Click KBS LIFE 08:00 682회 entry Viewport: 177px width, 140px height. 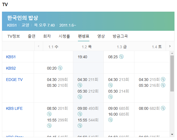click(x=149, y=108)
